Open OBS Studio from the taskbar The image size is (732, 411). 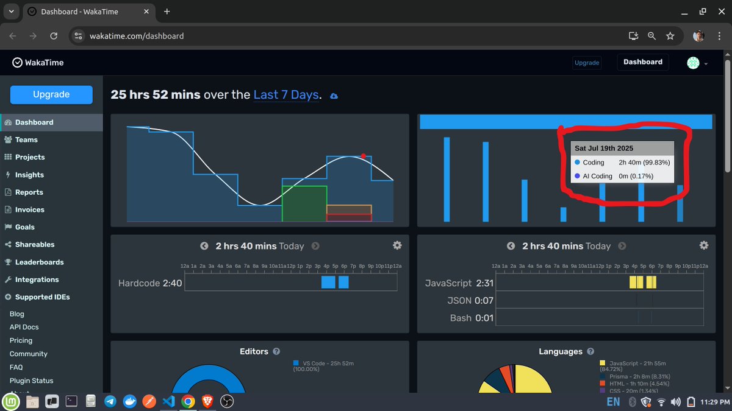click(x=227, y=401)
